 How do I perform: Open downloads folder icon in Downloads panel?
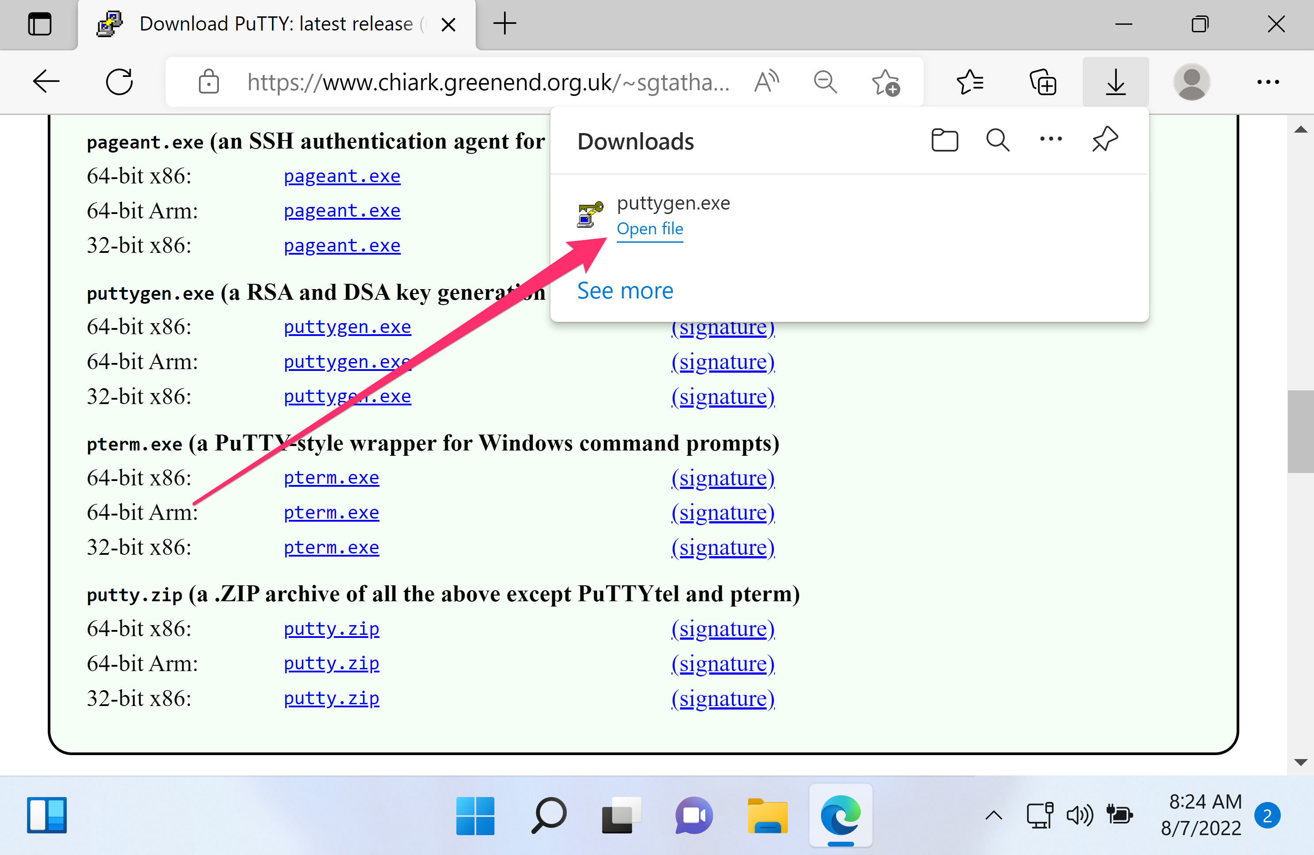pyautogui.click(x=944, y=140)
